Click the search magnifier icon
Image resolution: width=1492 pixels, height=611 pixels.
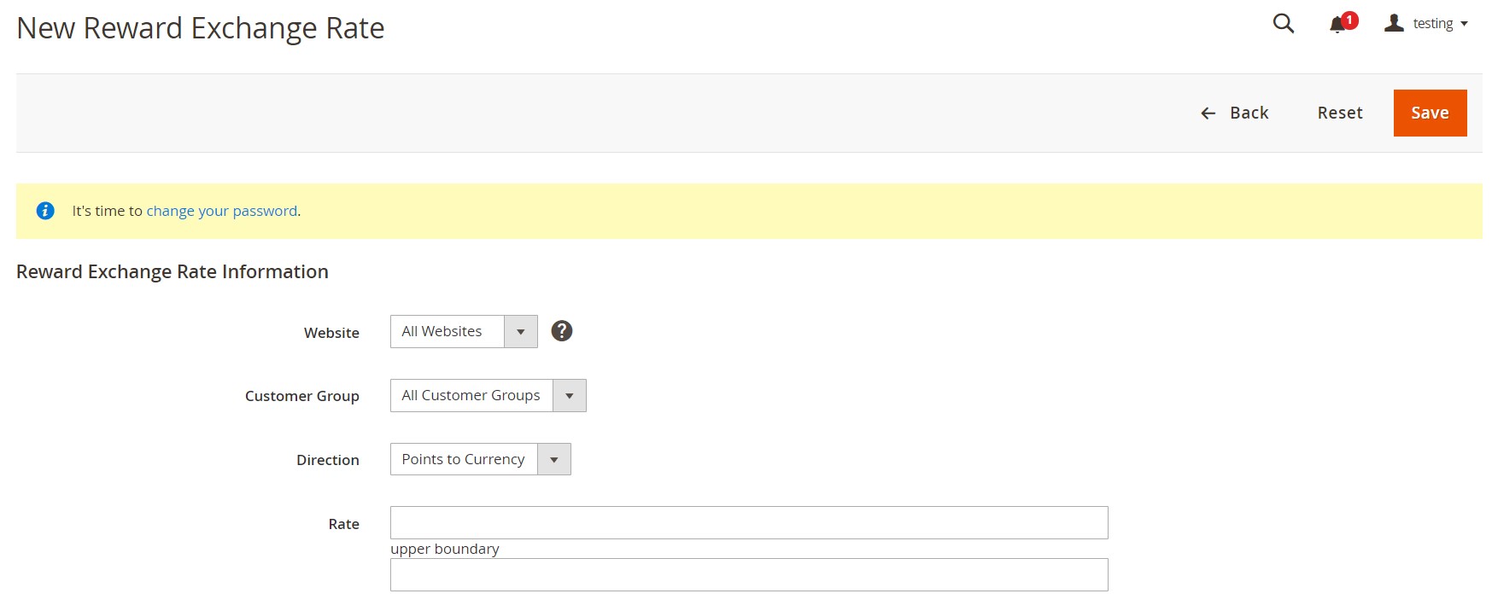(1283, 24)
